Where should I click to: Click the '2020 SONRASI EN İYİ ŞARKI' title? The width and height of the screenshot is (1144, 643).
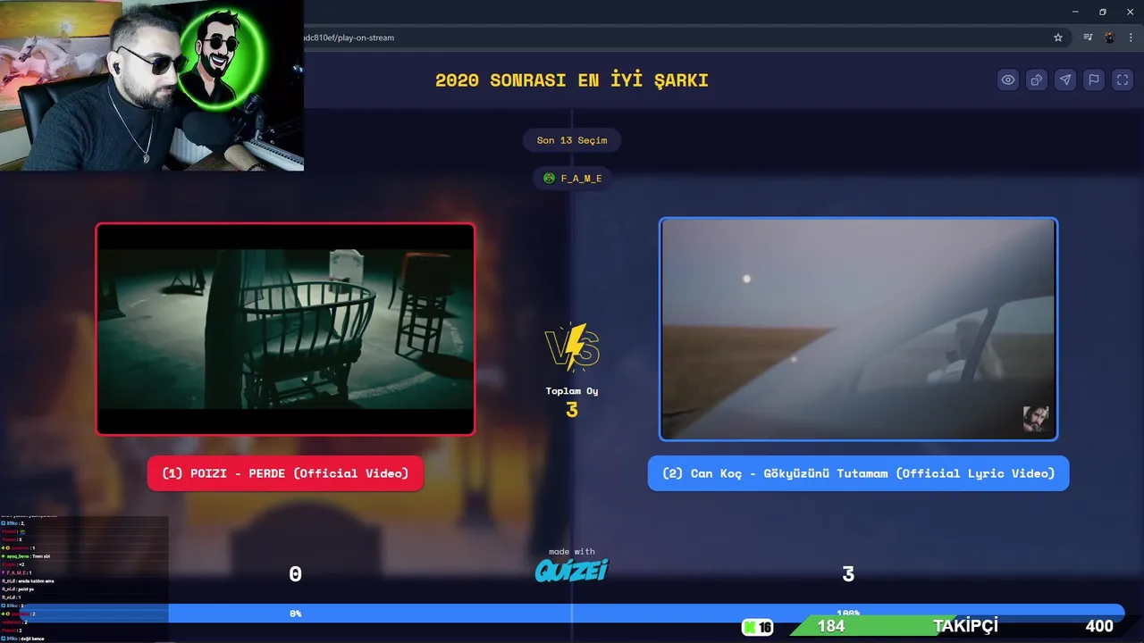click(572, 79)
